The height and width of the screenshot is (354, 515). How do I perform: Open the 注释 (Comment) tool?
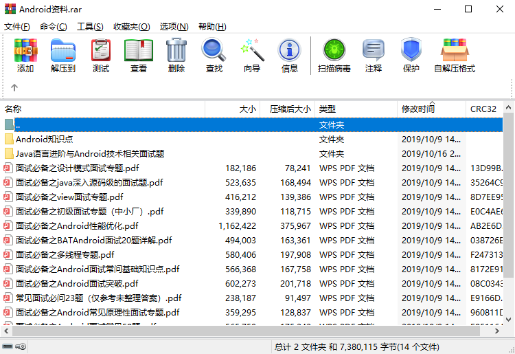coord(374,55)
